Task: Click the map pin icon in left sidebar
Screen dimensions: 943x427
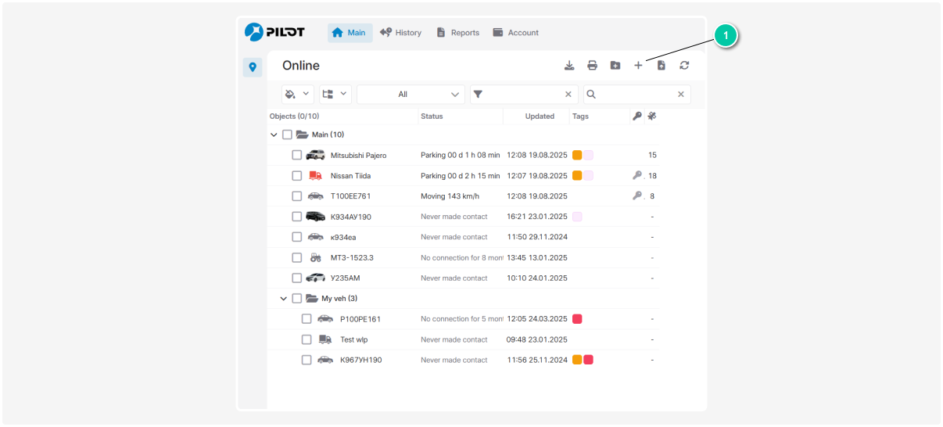Action: click(252, 67)
